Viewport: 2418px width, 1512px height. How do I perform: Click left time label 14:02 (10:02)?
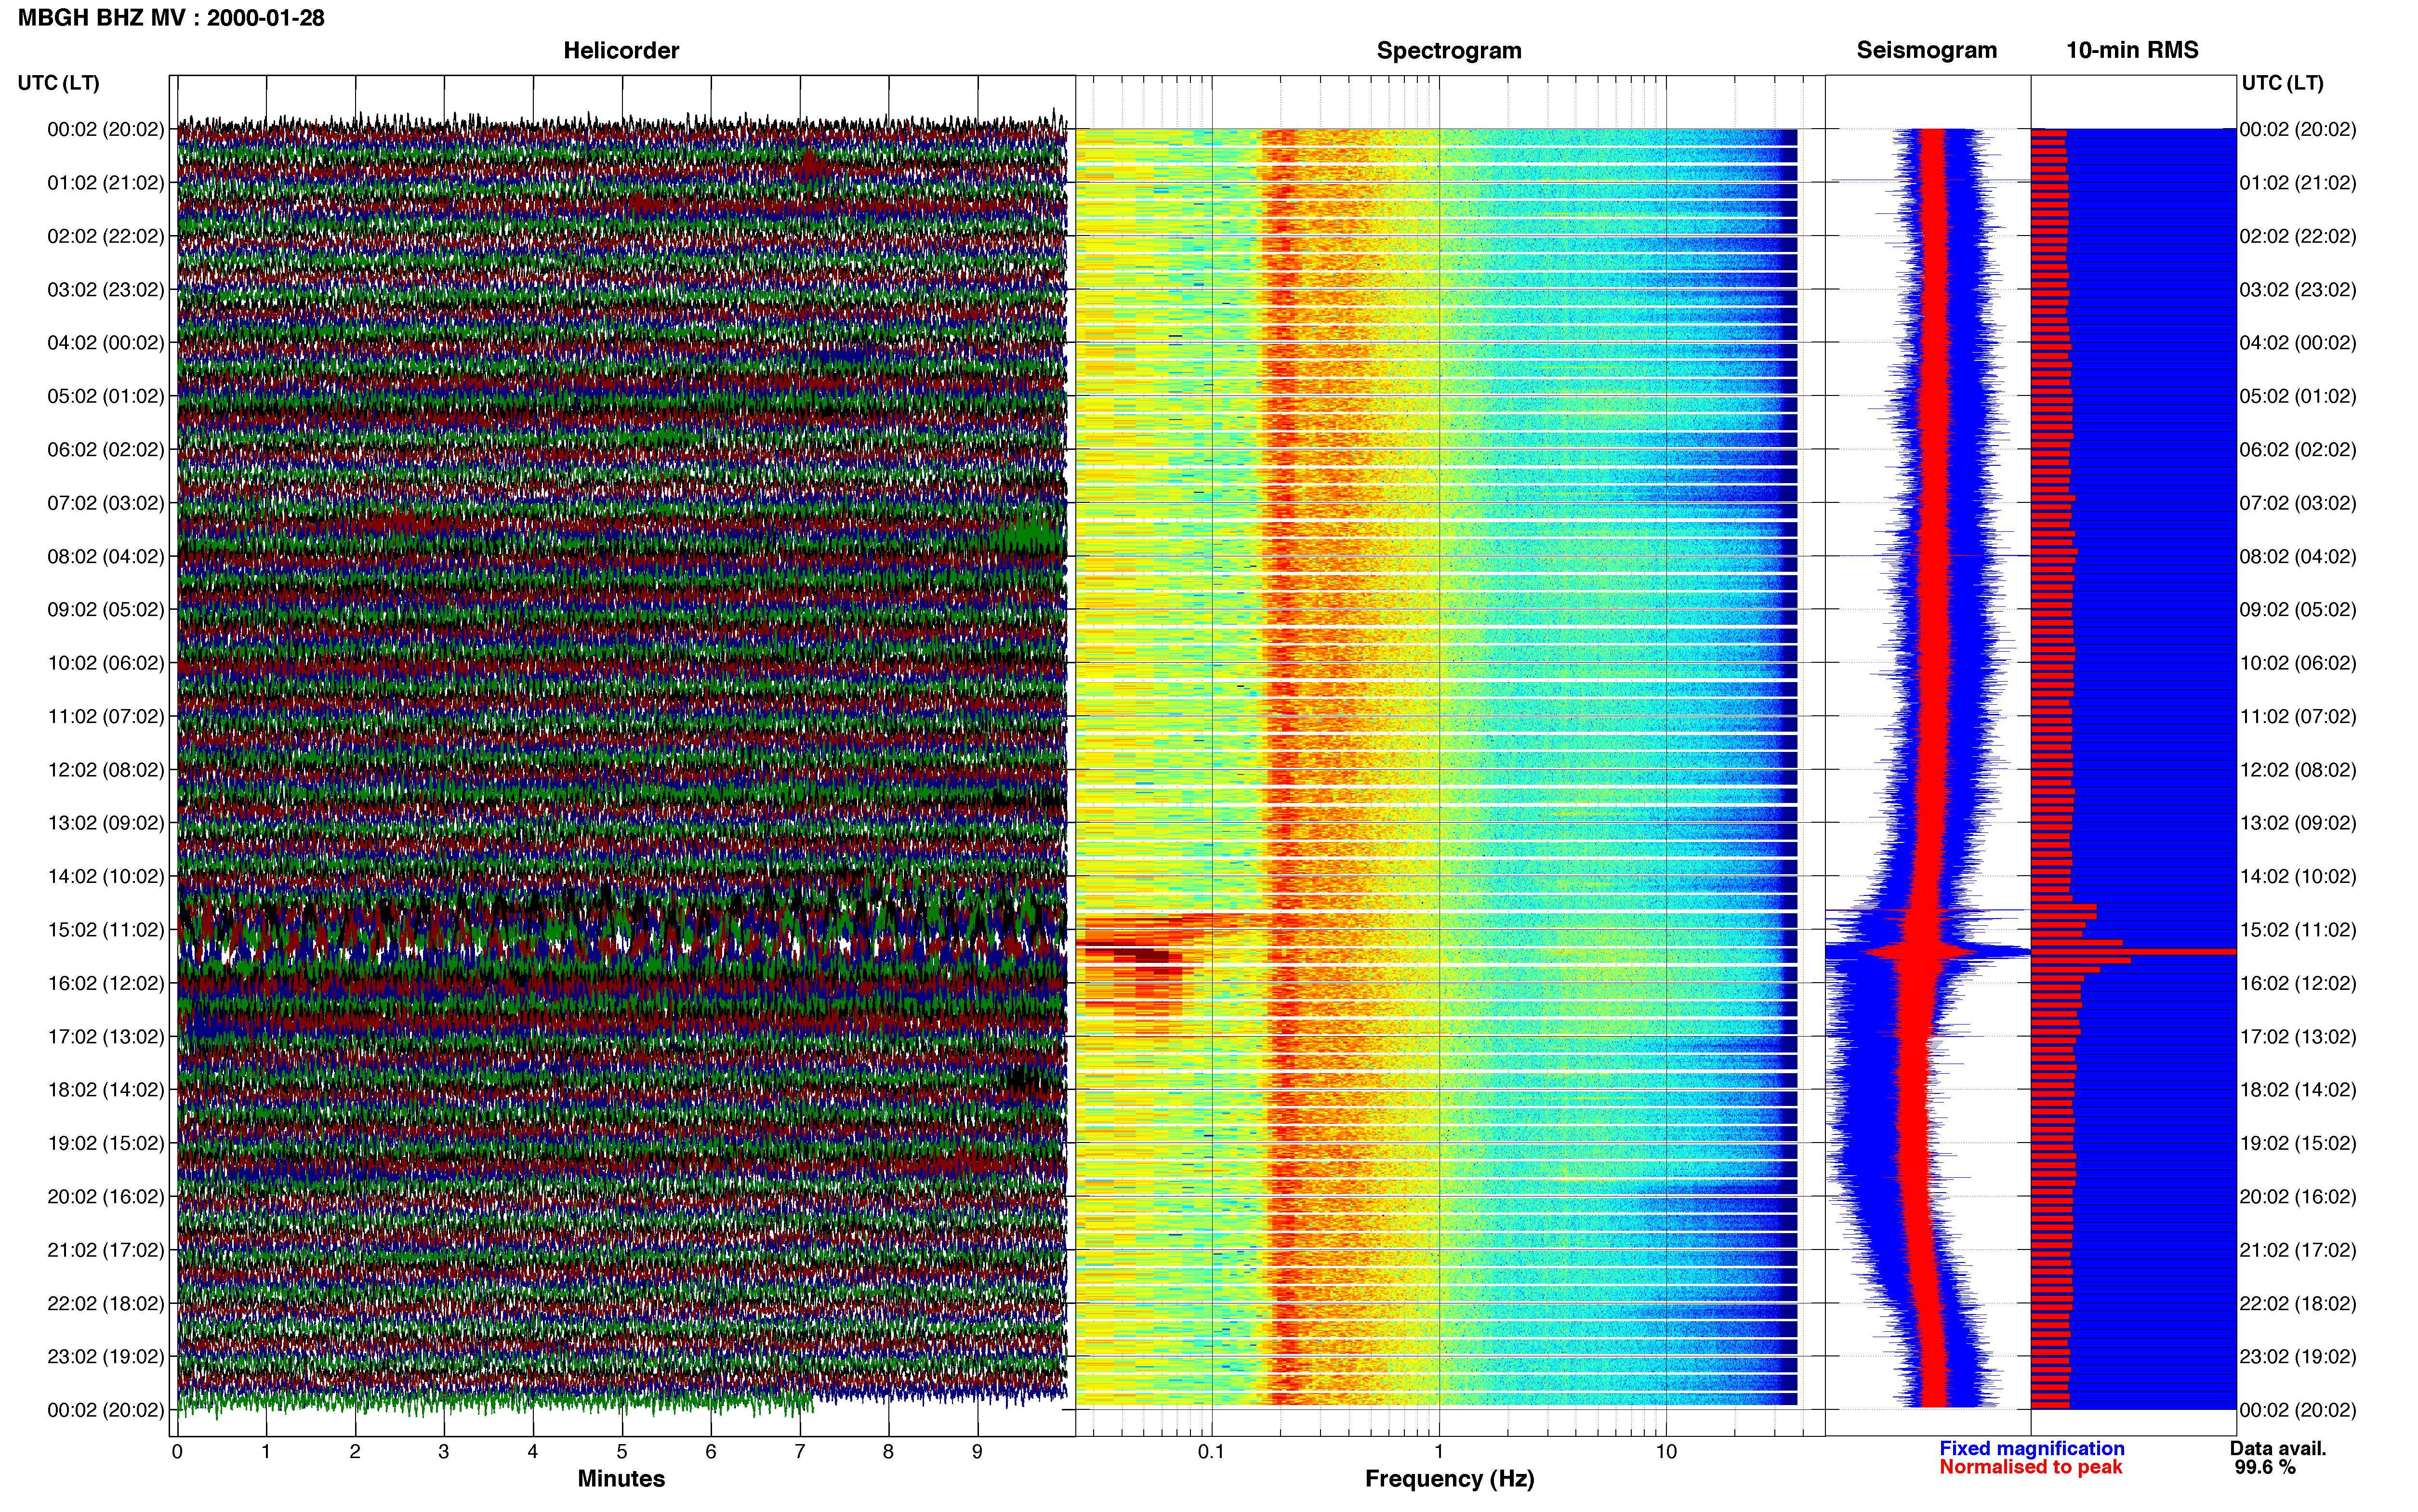click(x=106, y=877)
